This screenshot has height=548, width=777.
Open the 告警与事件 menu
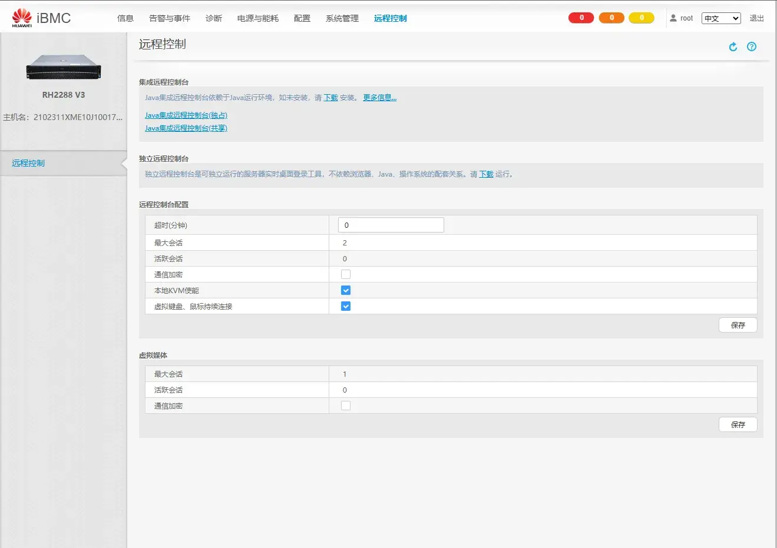tap(170, 18)
